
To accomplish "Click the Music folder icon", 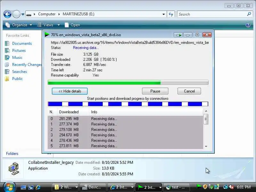I will [7, 58].
